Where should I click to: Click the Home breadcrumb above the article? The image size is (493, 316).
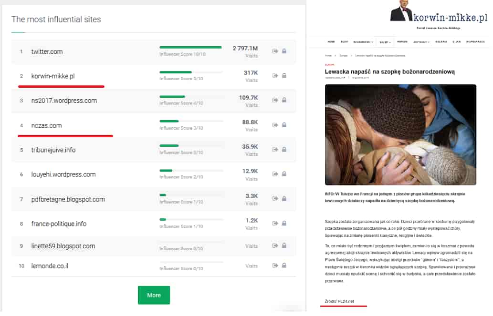click(328, 56)
